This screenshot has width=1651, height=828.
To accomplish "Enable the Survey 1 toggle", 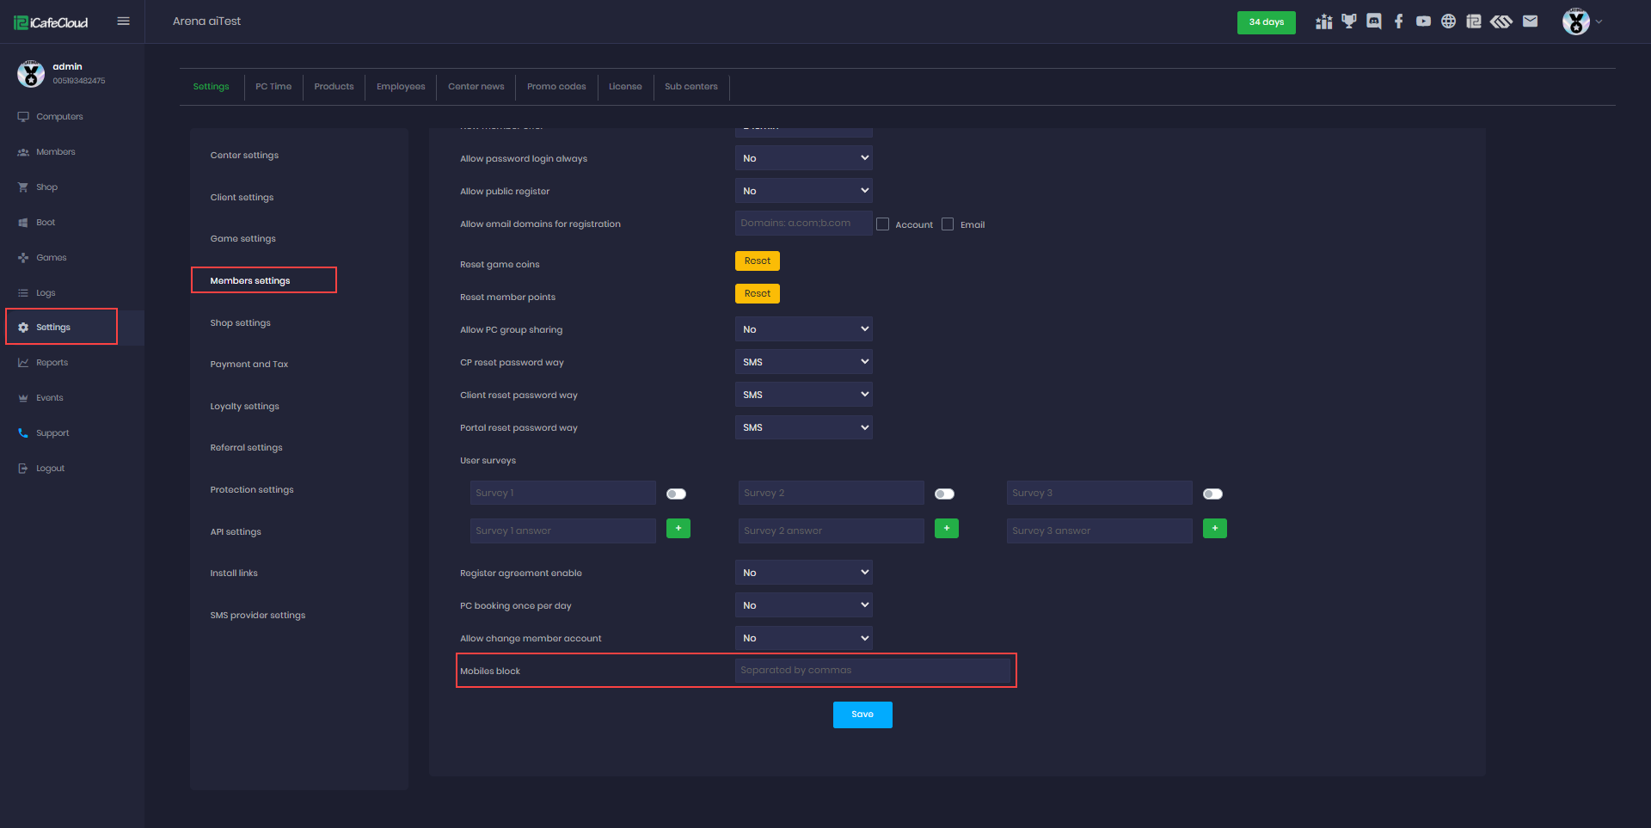I will (x=677, y=494).
